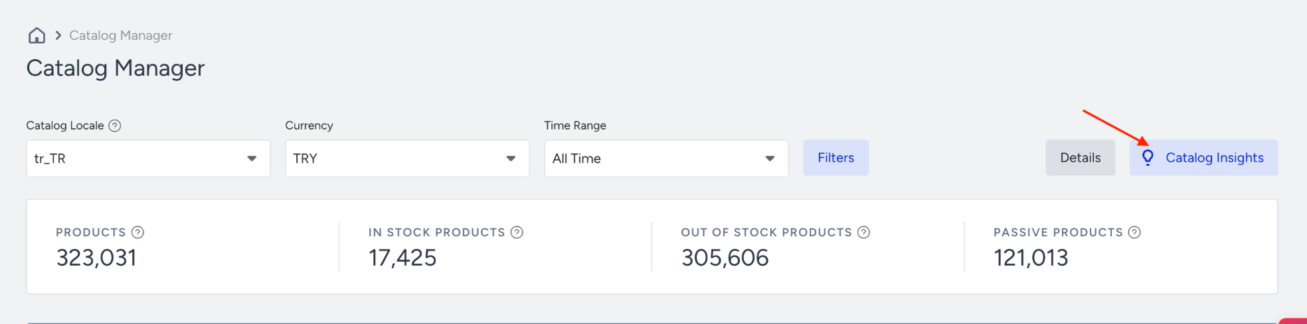Click the 323,031 products count
Screen dimensions: 1307x324
coord(96,258)
